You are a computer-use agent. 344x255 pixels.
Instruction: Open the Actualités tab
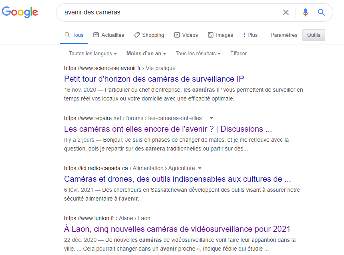pos(109,35)
